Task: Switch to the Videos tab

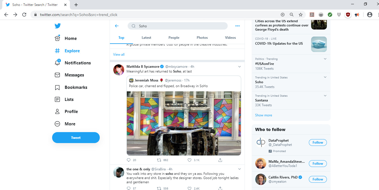Action: click(230, 38)
